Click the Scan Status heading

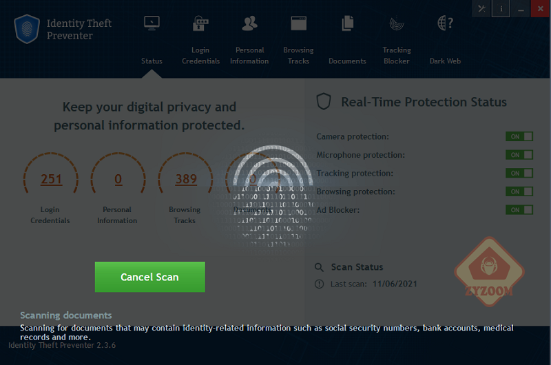[357, 267]
